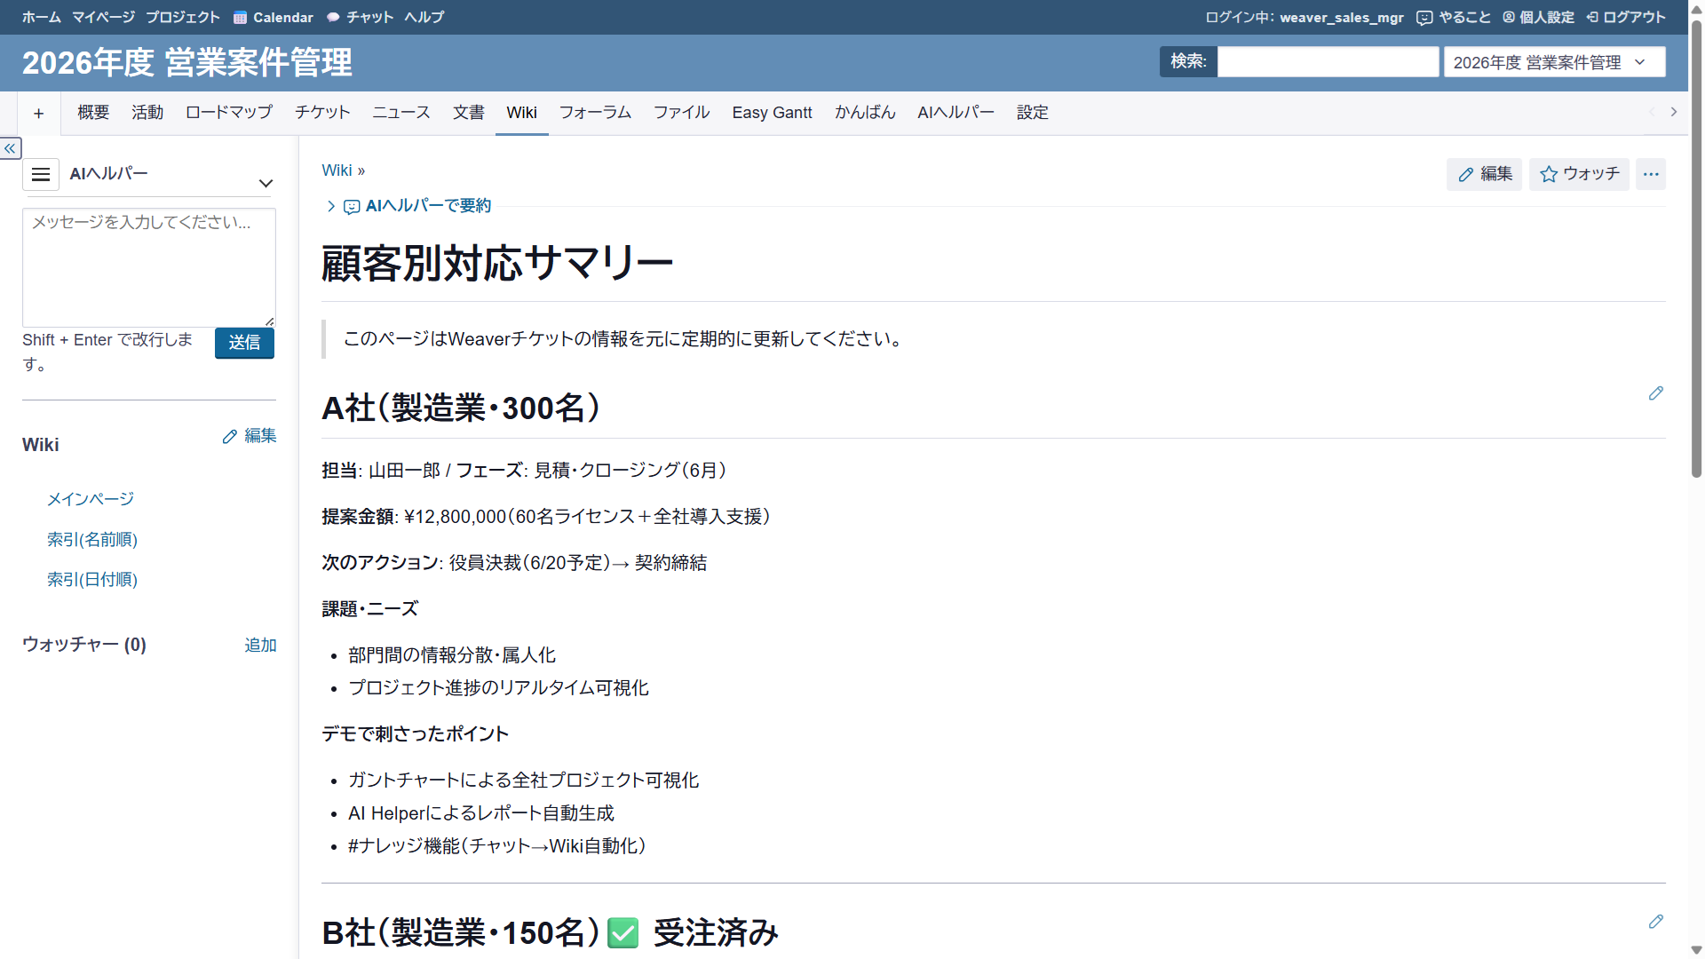This screenshot has height=959, width=1705.
Task: Click the AI helper message text area
Action: 149,267
